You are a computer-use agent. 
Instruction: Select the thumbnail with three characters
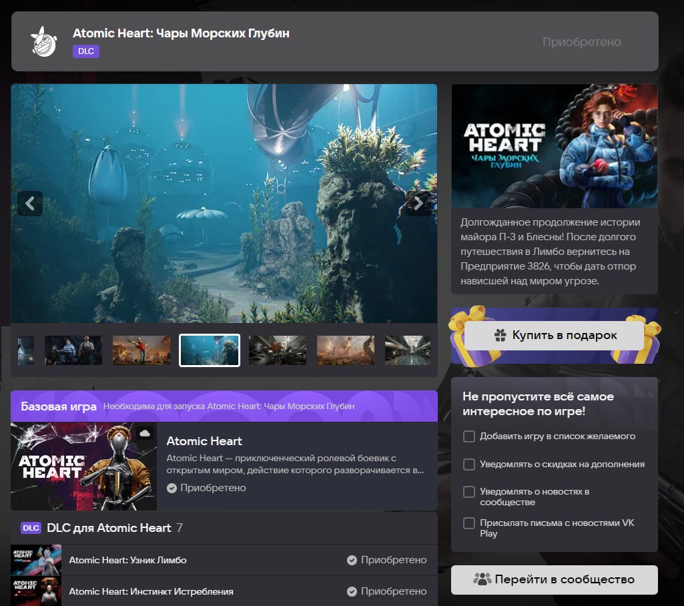coord(73,350)
